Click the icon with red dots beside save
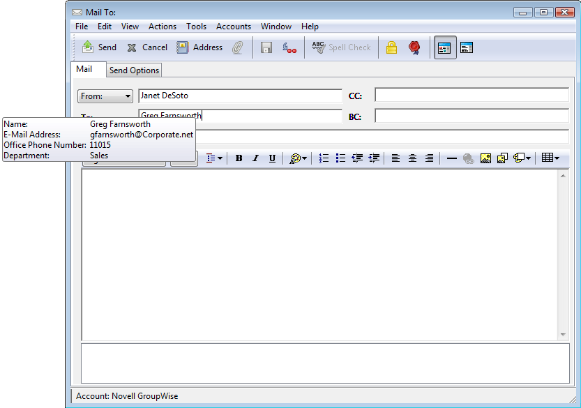 289,47
